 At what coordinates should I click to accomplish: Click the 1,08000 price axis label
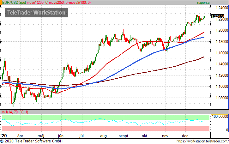(222, 98)
